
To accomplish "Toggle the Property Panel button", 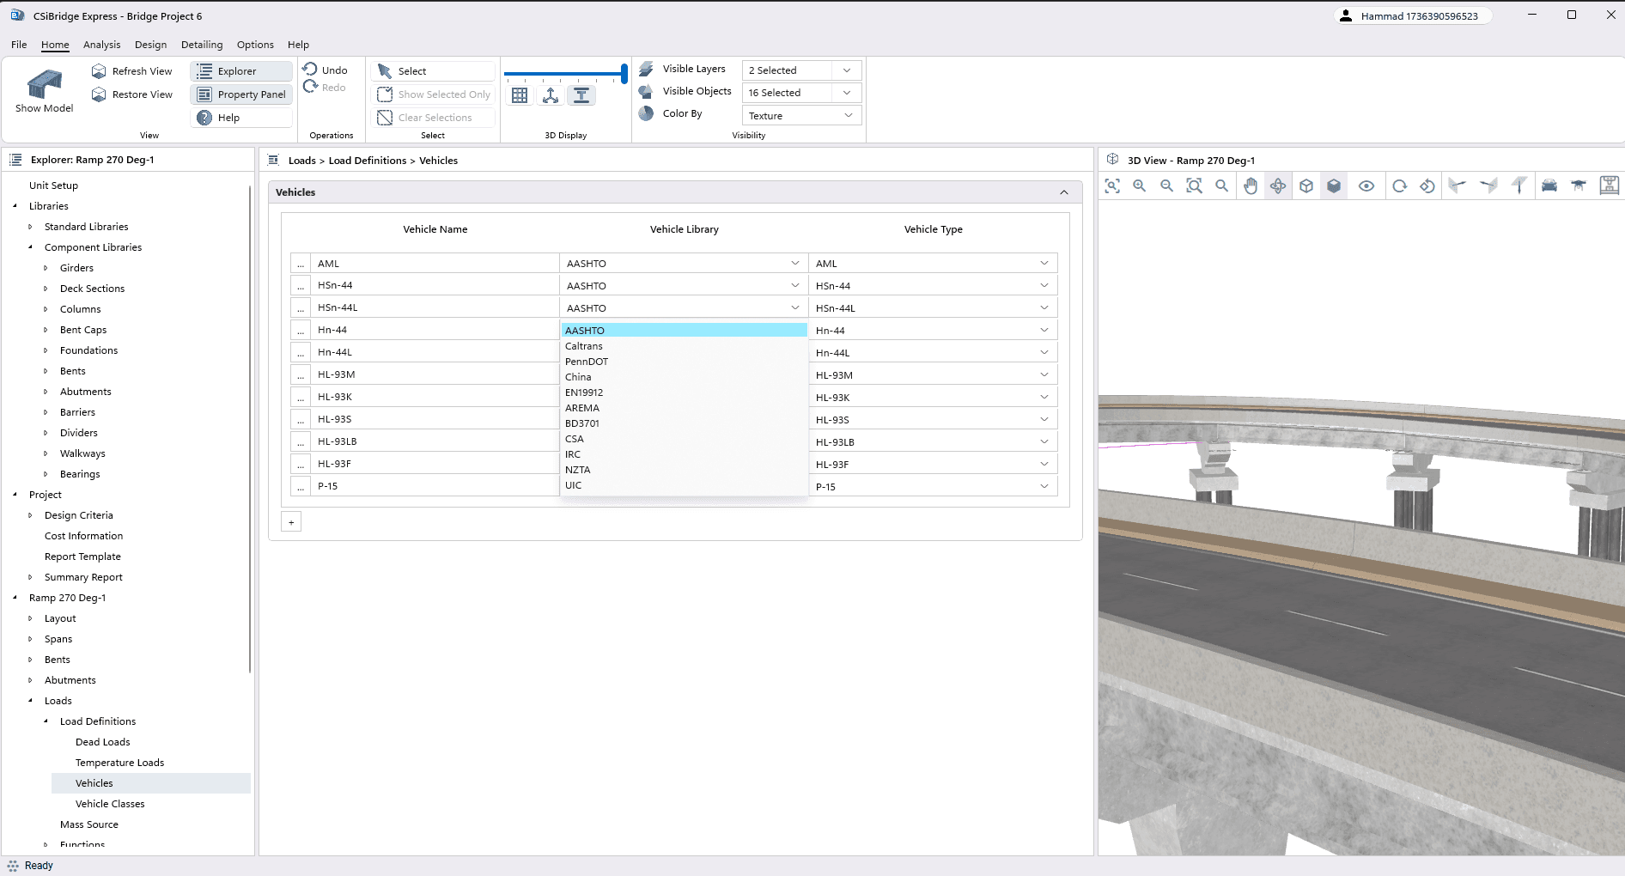I will (241, 94).
